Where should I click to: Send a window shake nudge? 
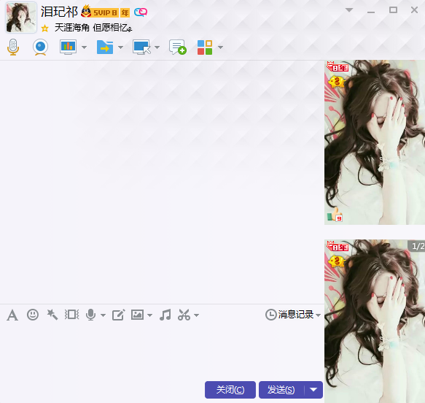click(71, 315)
